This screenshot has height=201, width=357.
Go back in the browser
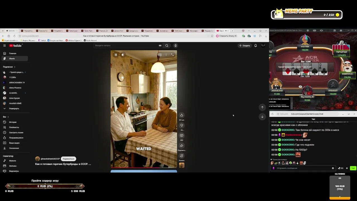(x=3, y=36)
